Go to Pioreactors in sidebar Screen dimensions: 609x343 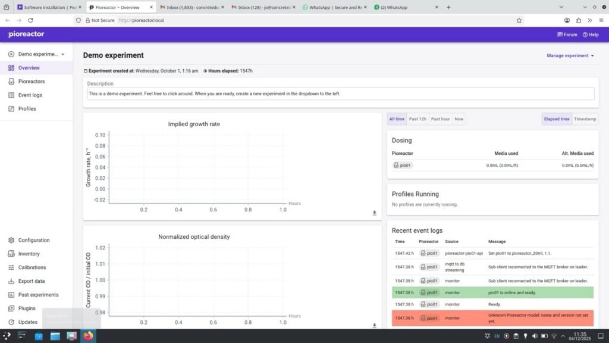(31, 82)
